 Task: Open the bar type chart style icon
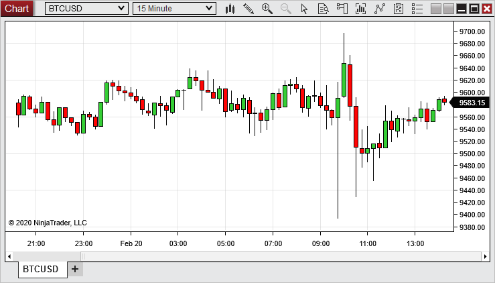point(230,9)
